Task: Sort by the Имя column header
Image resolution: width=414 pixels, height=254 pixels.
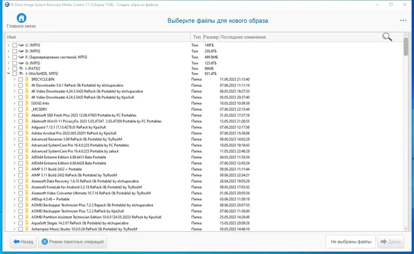Action: point(98,37)
